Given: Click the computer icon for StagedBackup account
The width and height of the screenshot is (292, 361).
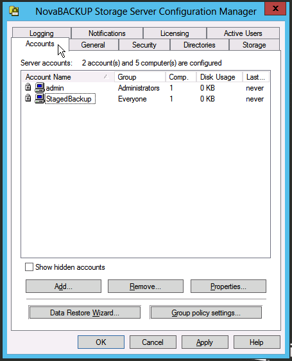Looking at the screenshot, I should (40, 98).
